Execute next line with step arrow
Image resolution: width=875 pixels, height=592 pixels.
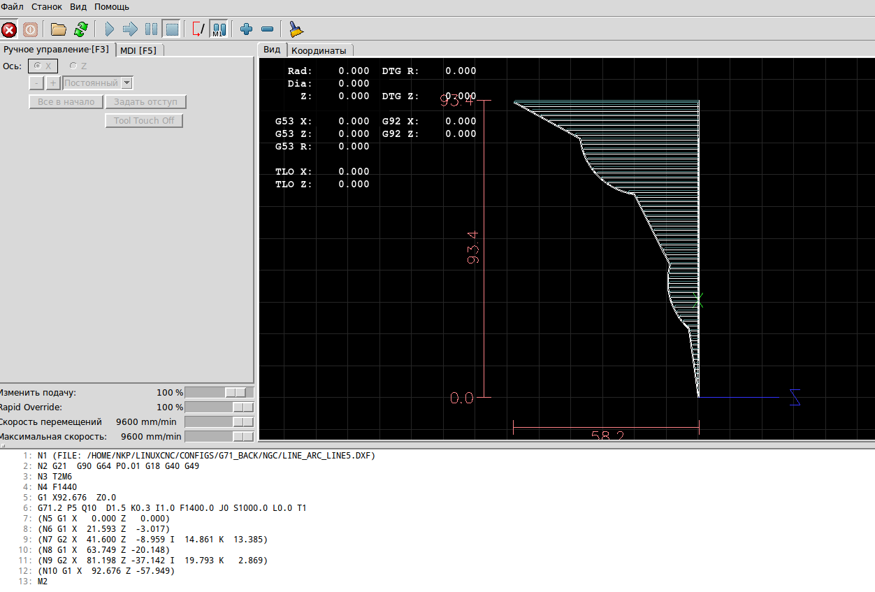pyautogui.click(x=130, y=29)
